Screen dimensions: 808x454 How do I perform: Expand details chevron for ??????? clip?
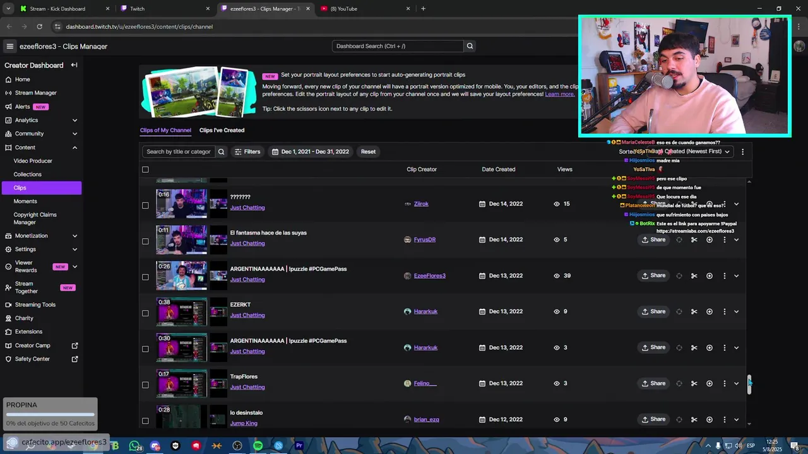point(736,204)
